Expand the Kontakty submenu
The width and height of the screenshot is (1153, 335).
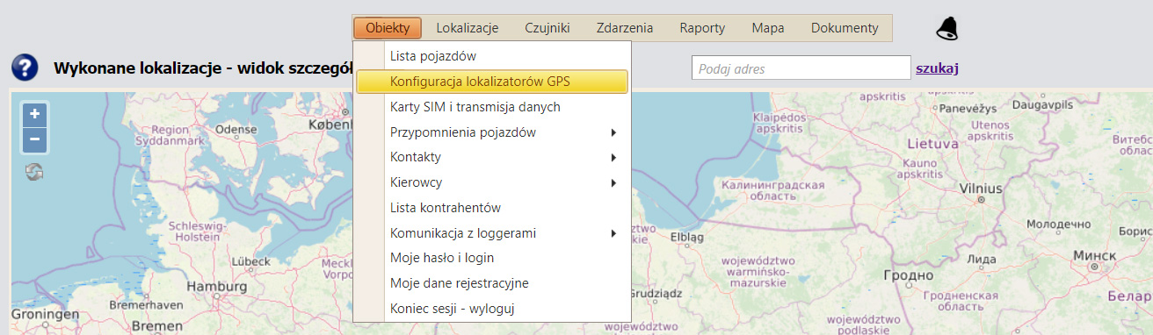pos(492,157)
